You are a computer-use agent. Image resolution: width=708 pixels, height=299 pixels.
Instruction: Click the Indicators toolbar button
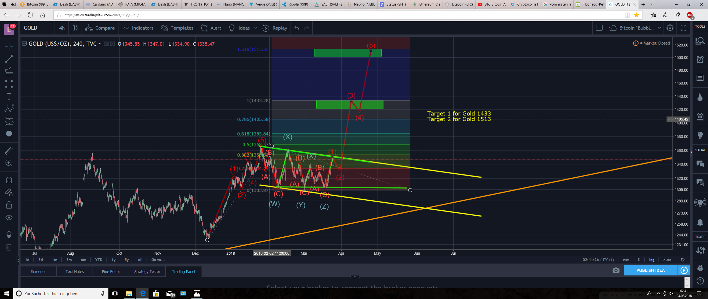138,28
